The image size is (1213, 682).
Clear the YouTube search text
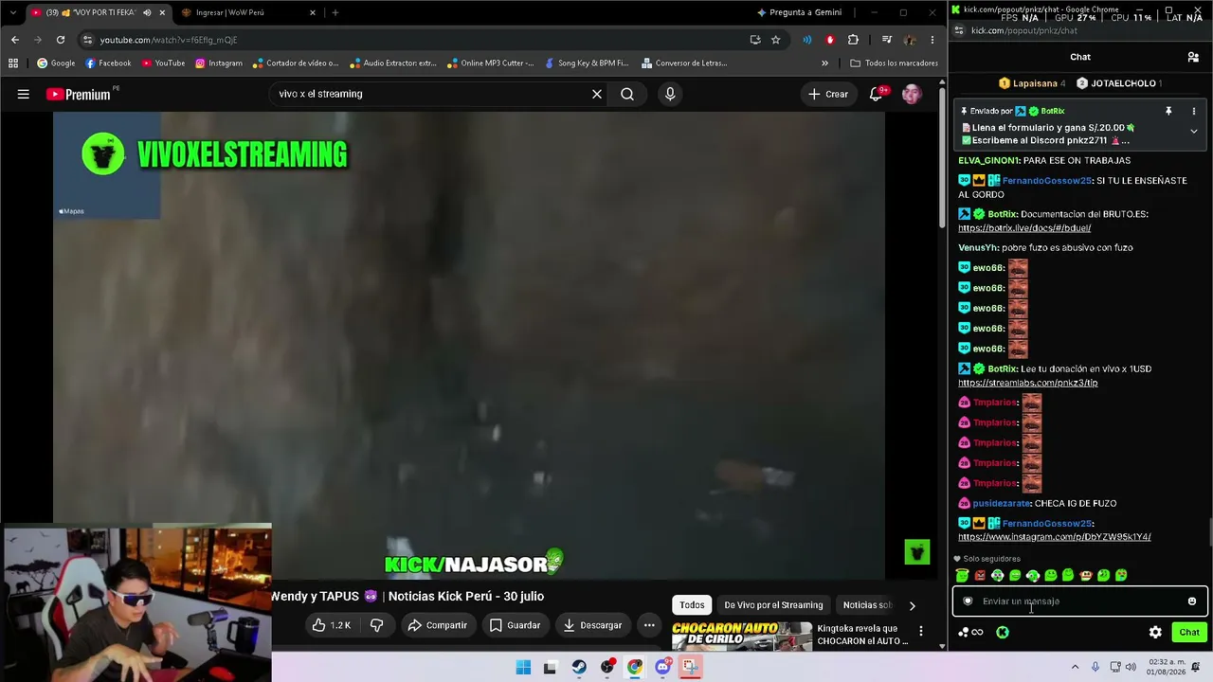point(597,94)
